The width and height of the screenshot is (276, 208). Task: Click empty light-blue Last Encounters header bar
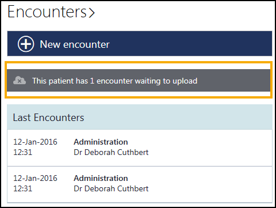pos(178,117)
